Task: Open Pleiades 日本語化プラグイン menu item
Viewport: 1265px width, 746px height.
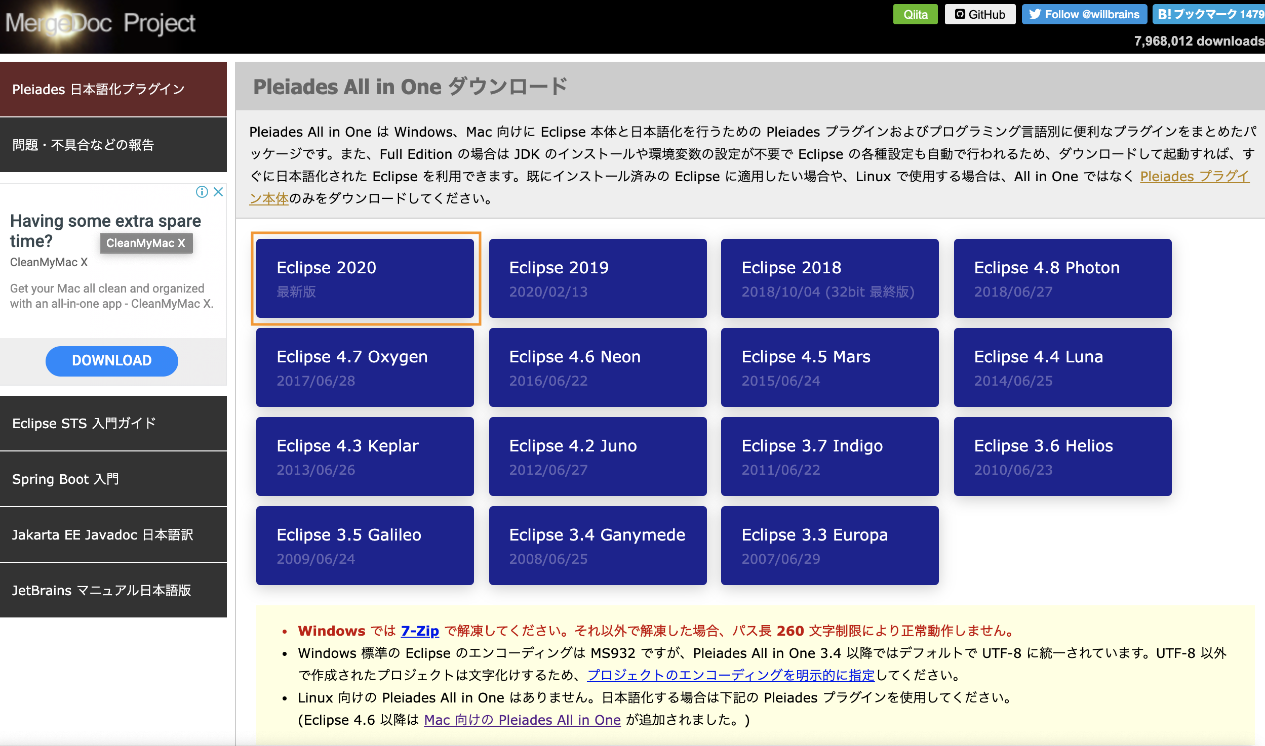Action: (113, 89)
